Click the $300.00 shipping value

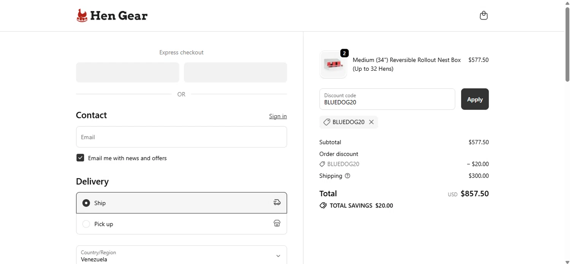point(478,176)
